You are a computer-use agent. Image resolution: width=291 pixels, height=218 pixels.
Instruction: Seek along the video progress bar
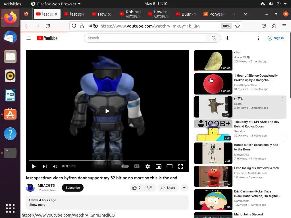coord(107,161)
